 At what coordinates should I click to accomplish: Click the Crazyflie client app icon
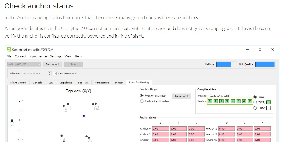tap(9, 50)
